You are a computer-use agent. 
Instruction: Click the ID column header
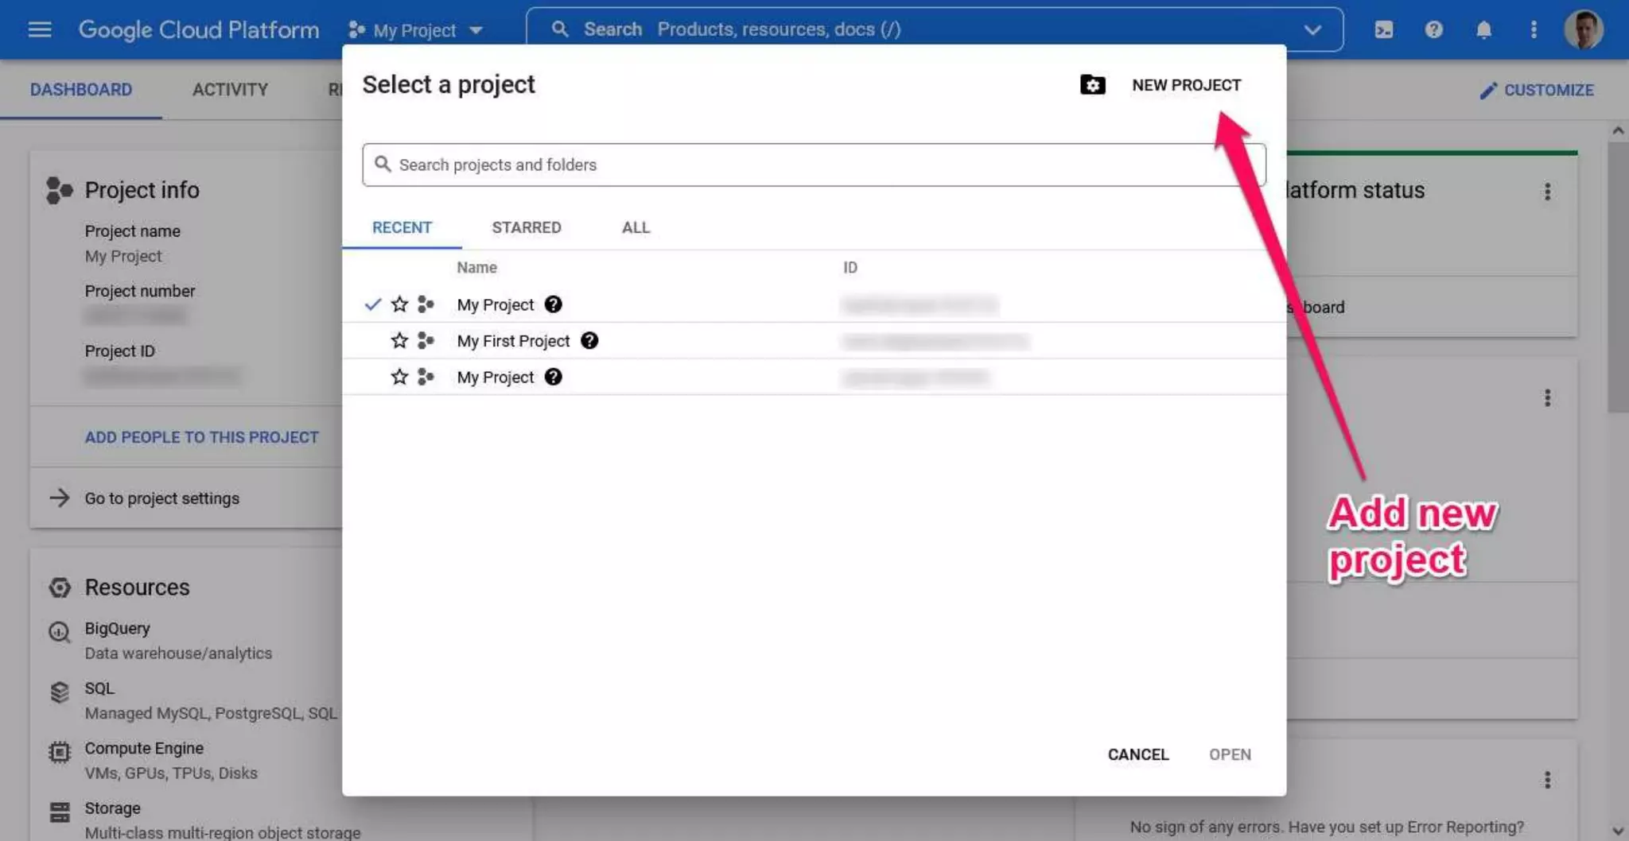click(850, 268)
